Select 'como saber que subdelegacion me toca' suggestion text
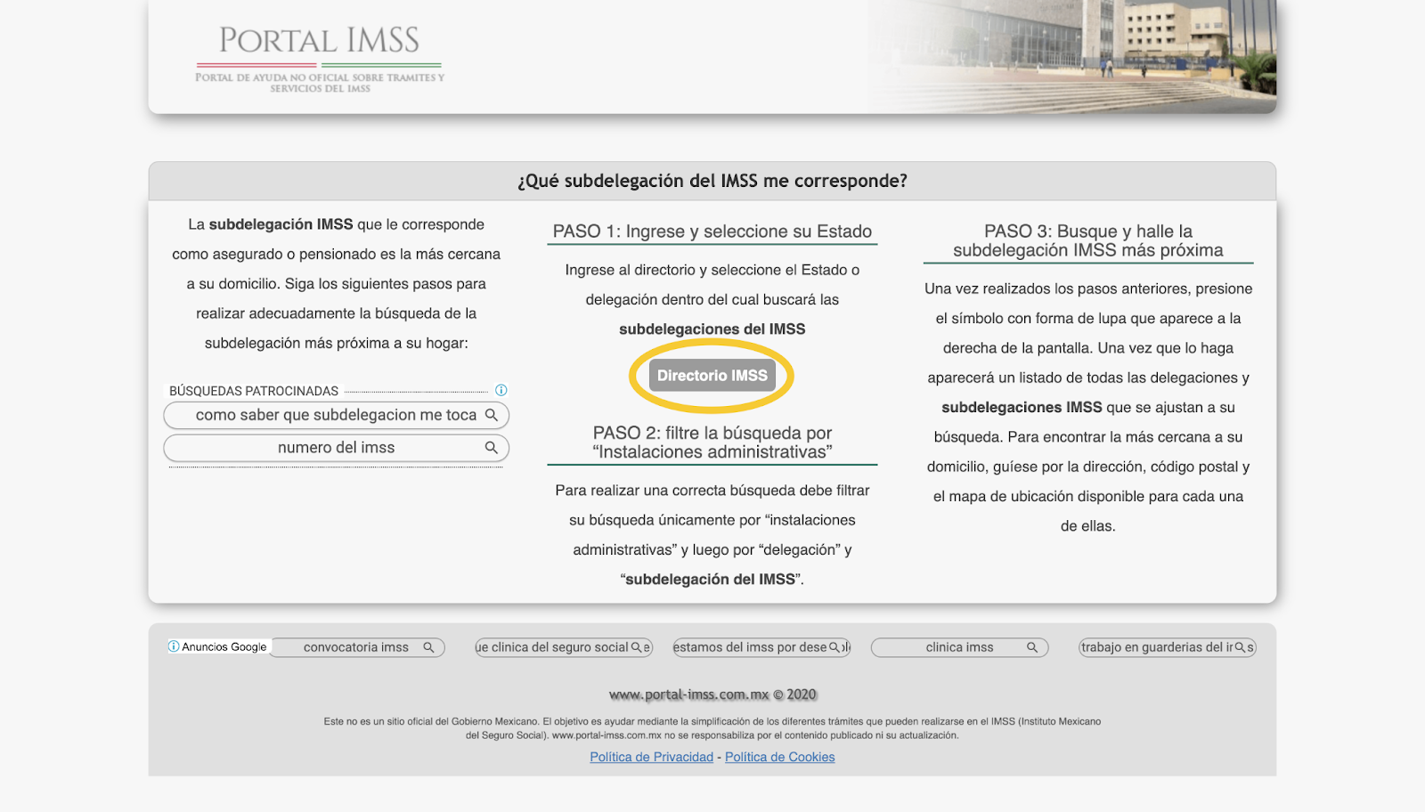 [x=336, y=415]
